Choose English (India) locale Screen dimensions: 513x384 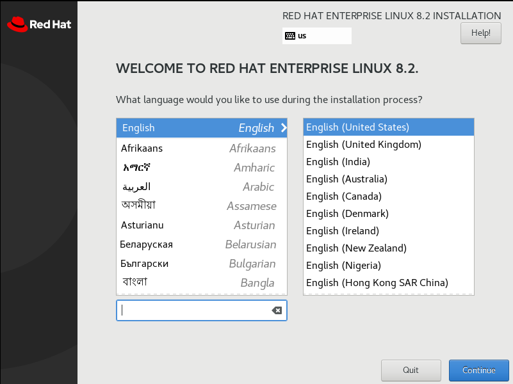click(389, 162)
